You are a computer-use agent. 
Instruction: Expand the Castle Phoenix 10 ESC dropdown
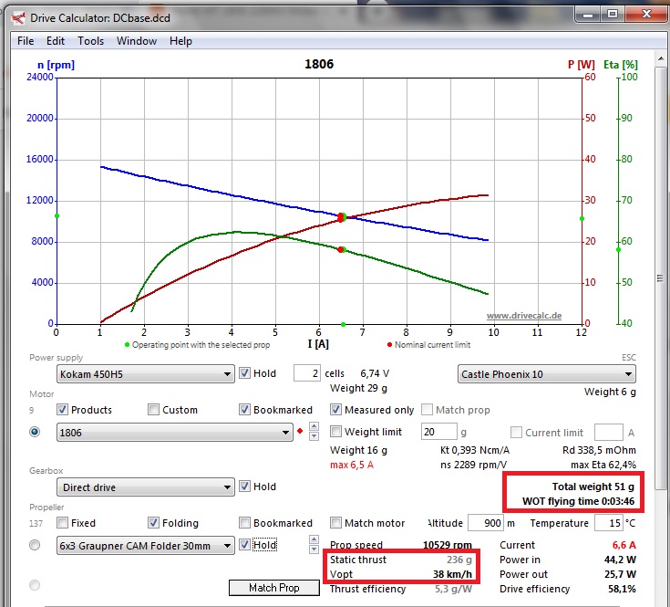click(629, 374)
